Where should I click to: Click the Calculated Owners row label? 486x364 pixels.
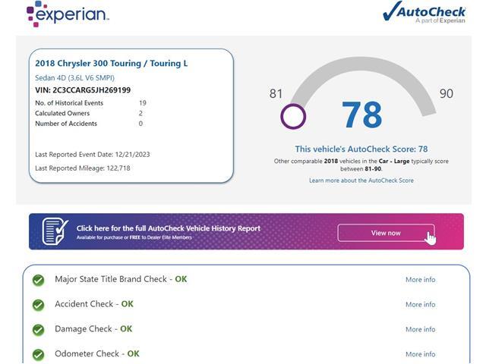click(x=62, y=113)
